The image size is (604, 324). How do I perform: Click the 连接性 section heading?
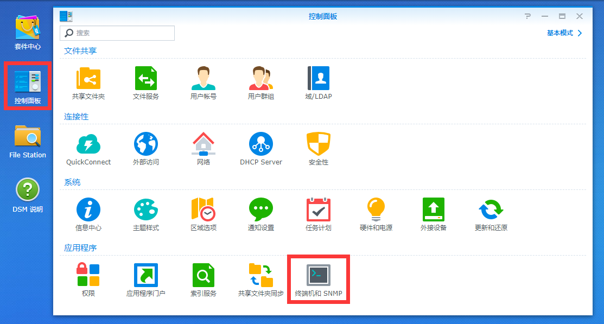pyautogui.click(x=77, y=116)
